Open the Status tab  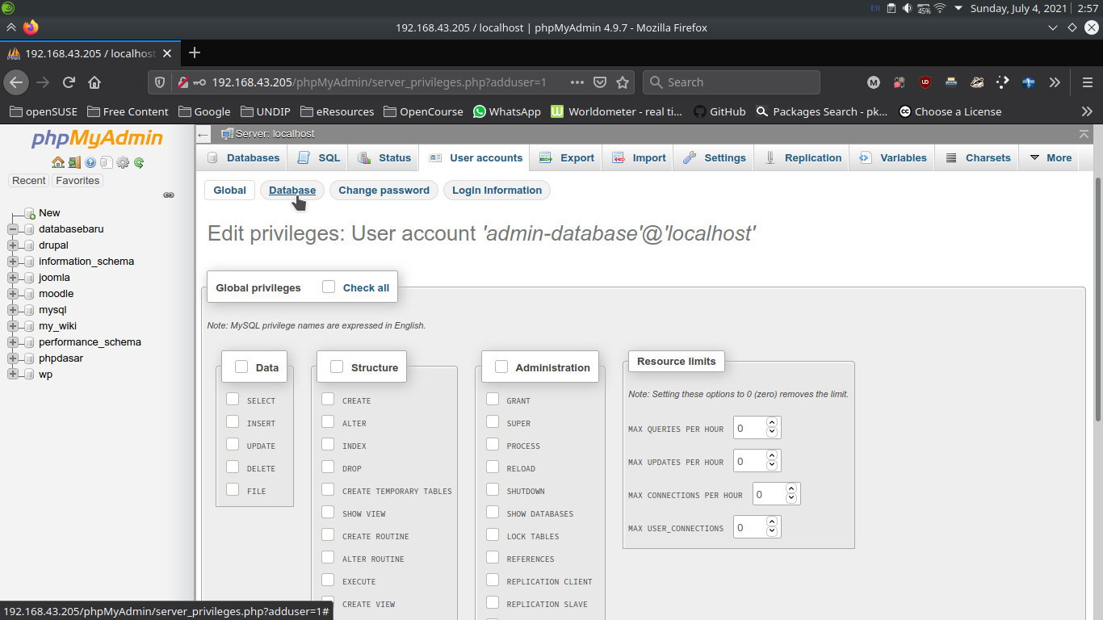point(384,158)
